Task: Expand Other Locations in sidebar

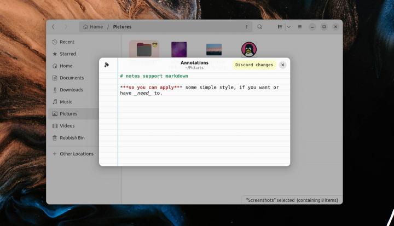Action: point(76,154)
